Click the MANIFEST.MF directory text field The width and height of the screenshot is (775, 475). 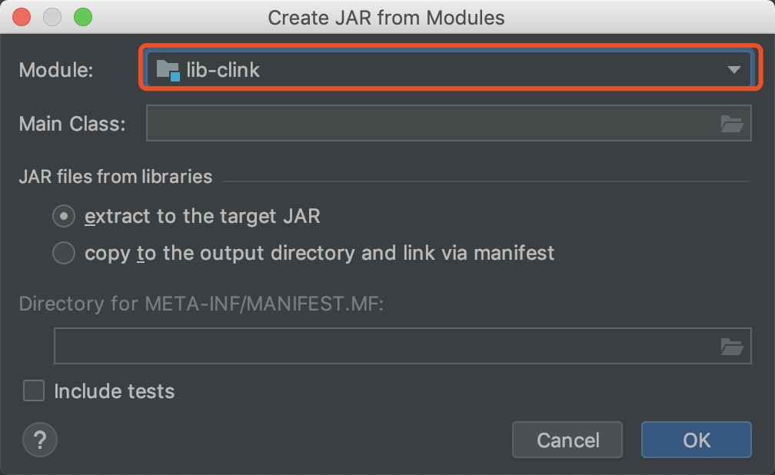(384, 346)
